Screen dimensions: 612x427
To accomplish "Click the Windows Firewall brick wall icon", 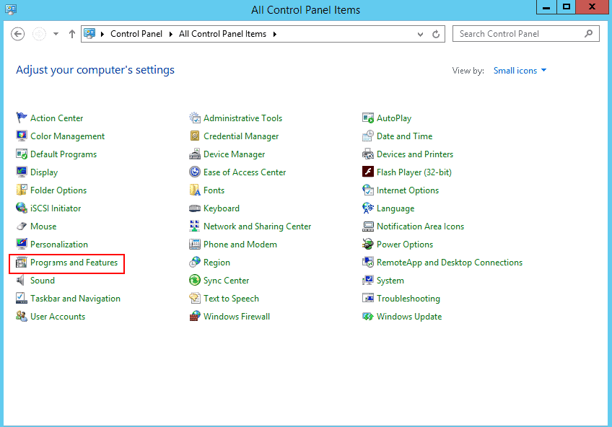I will click(x=195, y=316).
